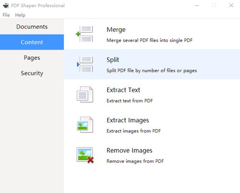Click the Merge documents icon

84,34
